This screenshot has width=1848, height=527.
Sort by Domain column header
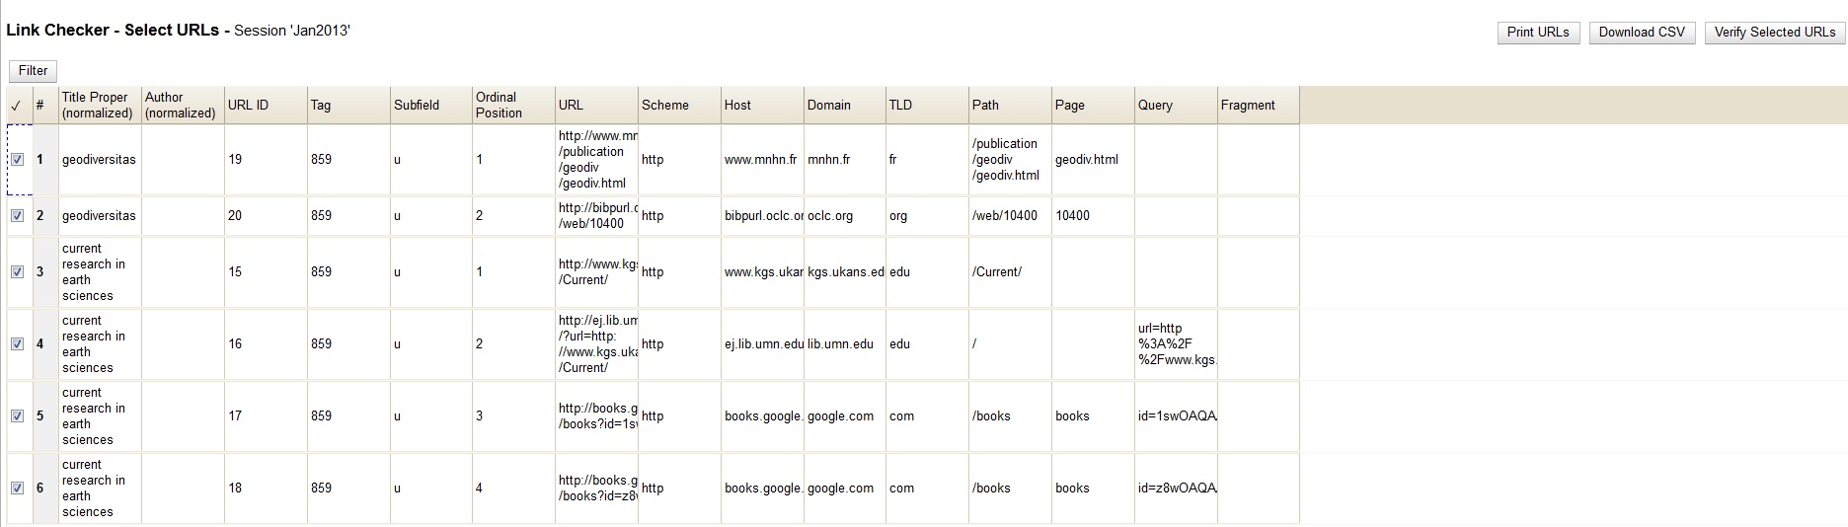[x=845, y=106]
